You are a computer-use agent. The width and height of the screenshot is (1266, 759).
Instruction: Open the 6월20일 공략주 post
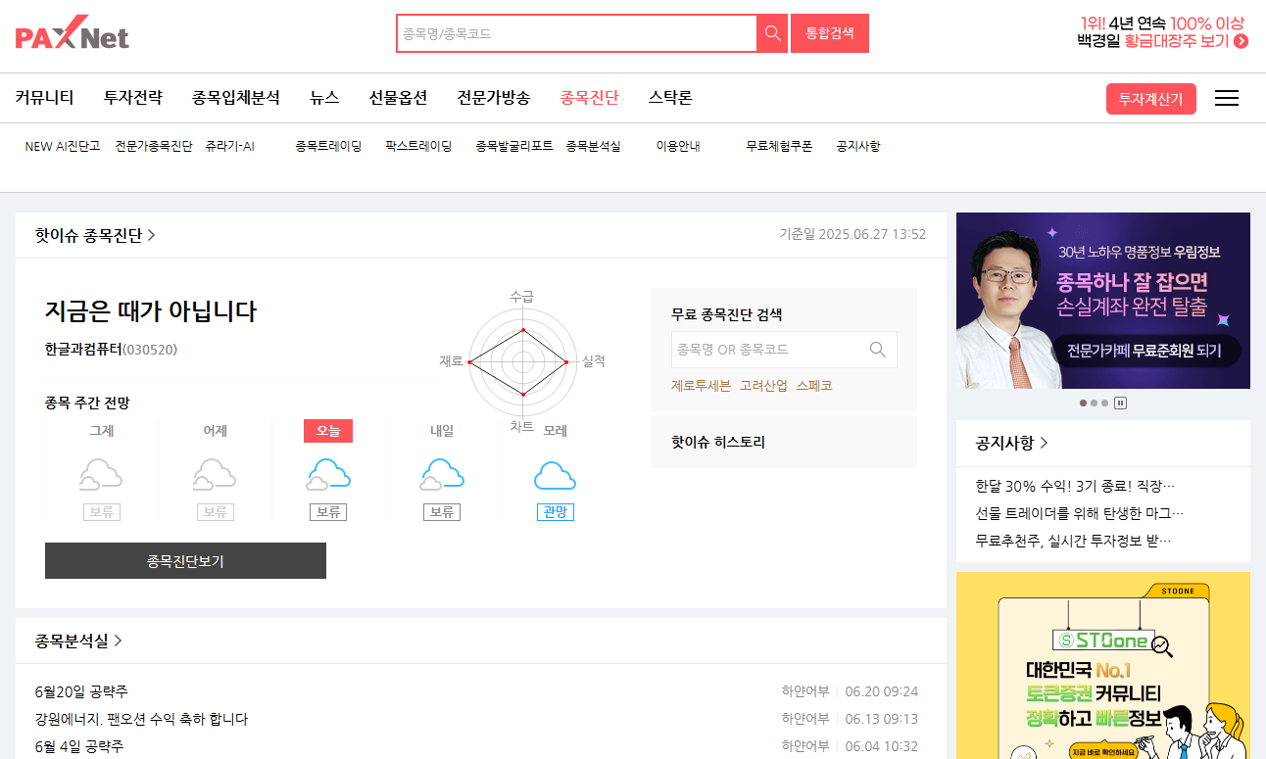[81, 691]
